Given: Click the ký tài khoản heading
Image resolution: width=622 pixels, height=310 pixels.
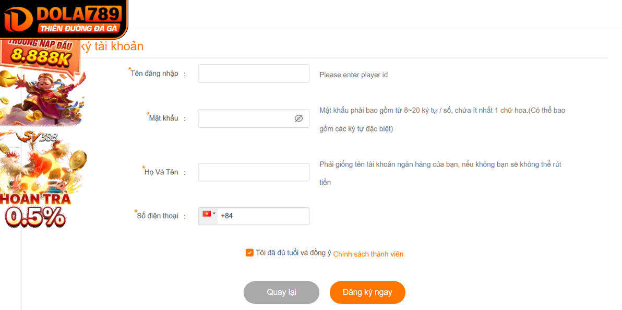Looking at the screenshot, I should point(112,46).
